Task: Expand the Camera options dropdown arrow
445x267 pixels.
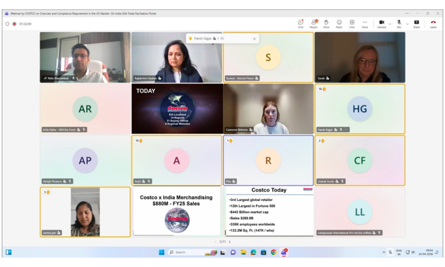Action: pos(390,24)
